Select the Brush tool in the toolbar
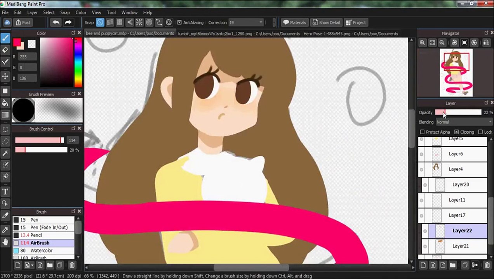Image resolution: width=494 pixels, height=279 pixels. point(5,38)
